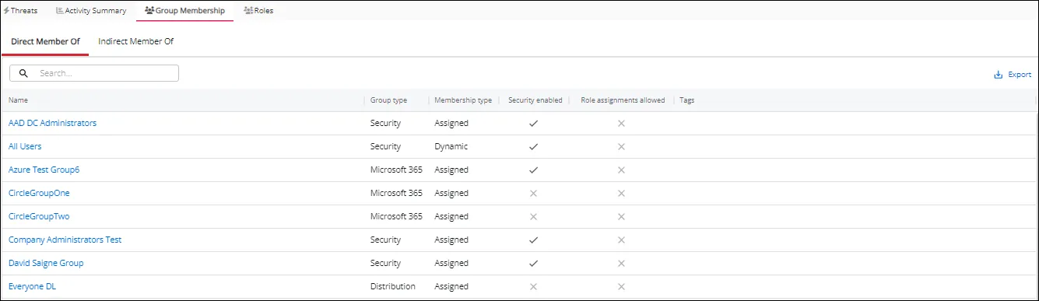Screen dimensions: 1039x301
Task: Click Security group type for All Users
Action: [x=385, y=146]
